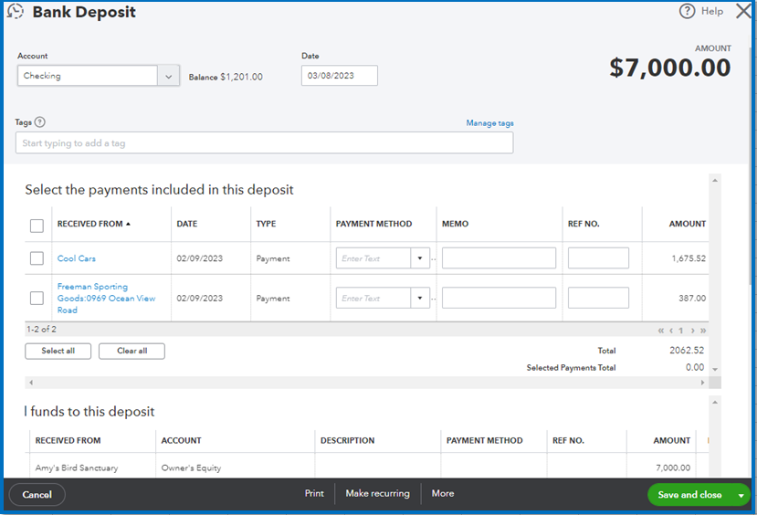Open payment method dropdown for Cool Cars
The image size is (757, 515).
[x=420, y=258]
